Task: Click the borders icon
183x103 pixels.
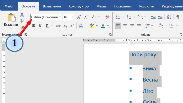Action: tap(171, 26)
